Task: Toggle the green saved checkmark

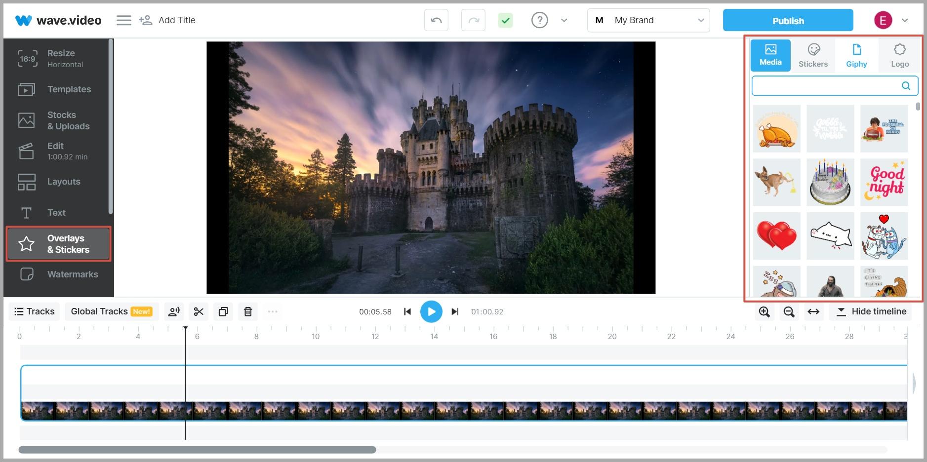Action: coord(505,20)
